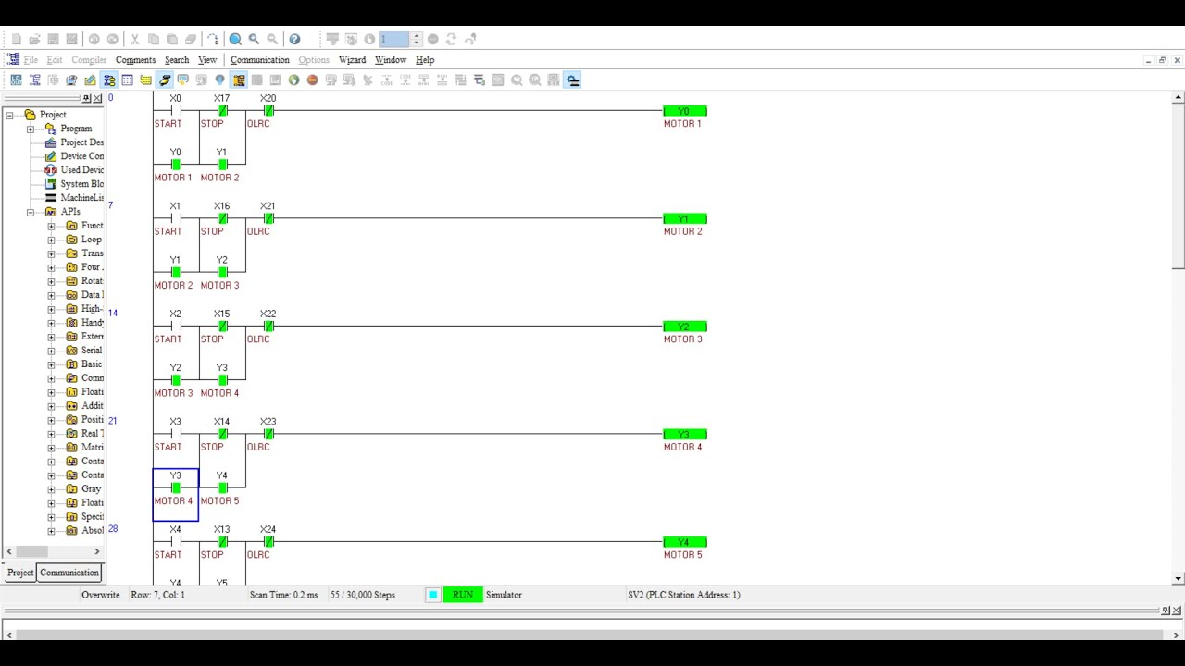The width and height of the screenshot is (1185, 666).
Task: Switch to the Project bottom tab
Action: [x=20, y=573]
